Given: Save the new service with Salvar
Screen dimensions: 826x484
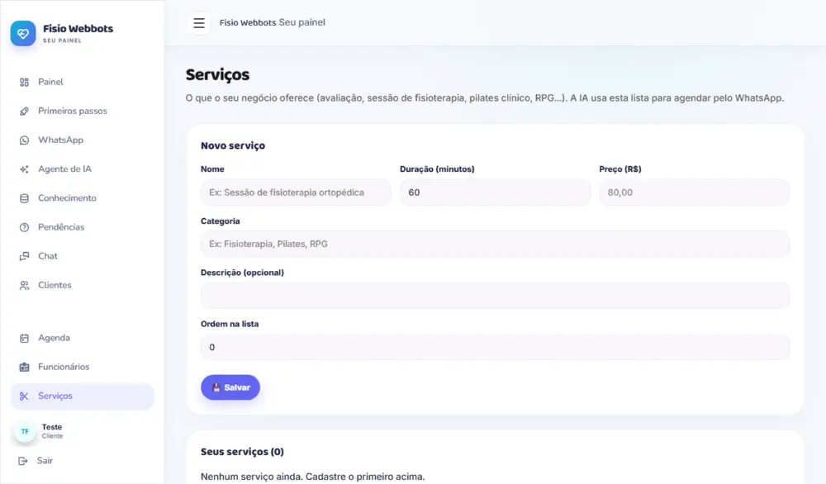Looking at the screenshot, I should pyautogui.click(x=230, y=387).
